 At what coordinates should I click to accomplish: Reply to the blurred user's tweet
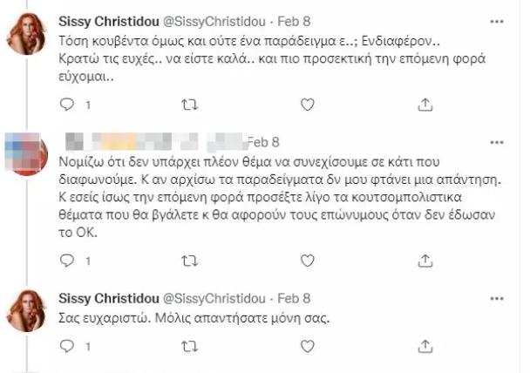pyautogui.click(x=67, y=261)
